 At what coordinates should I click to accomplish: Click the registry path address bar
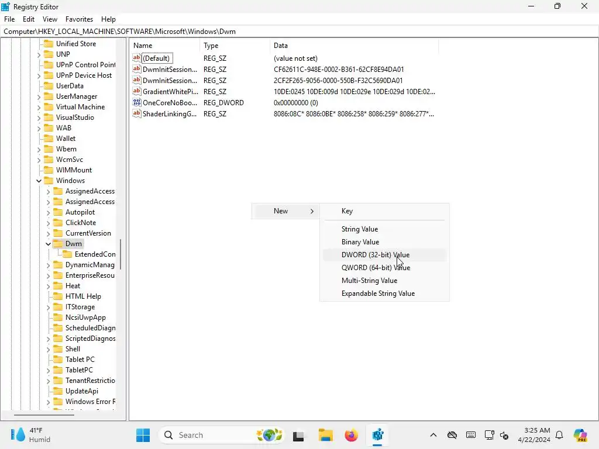(x=299, y=32)
